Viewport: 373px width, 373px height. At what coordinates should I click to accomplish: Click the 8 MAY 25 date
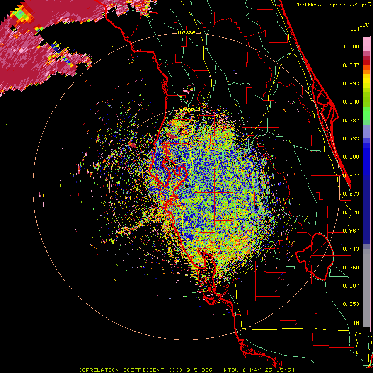tap(259, 370)
